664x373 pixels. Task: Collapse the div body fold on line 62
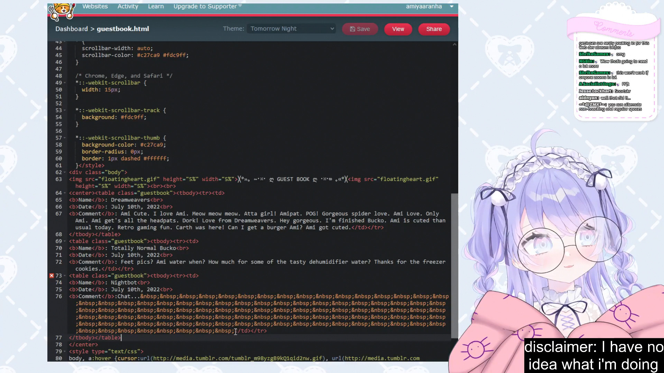65,172
